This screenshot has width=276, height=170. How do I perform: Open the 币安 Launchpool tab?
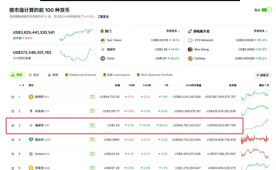(x=117, y=75)
